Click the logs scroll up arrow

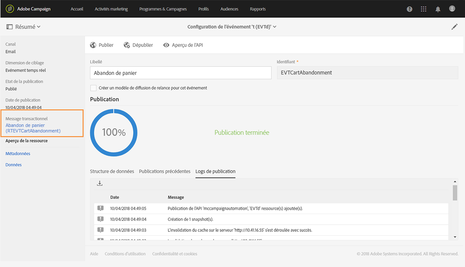pos(455,181)
